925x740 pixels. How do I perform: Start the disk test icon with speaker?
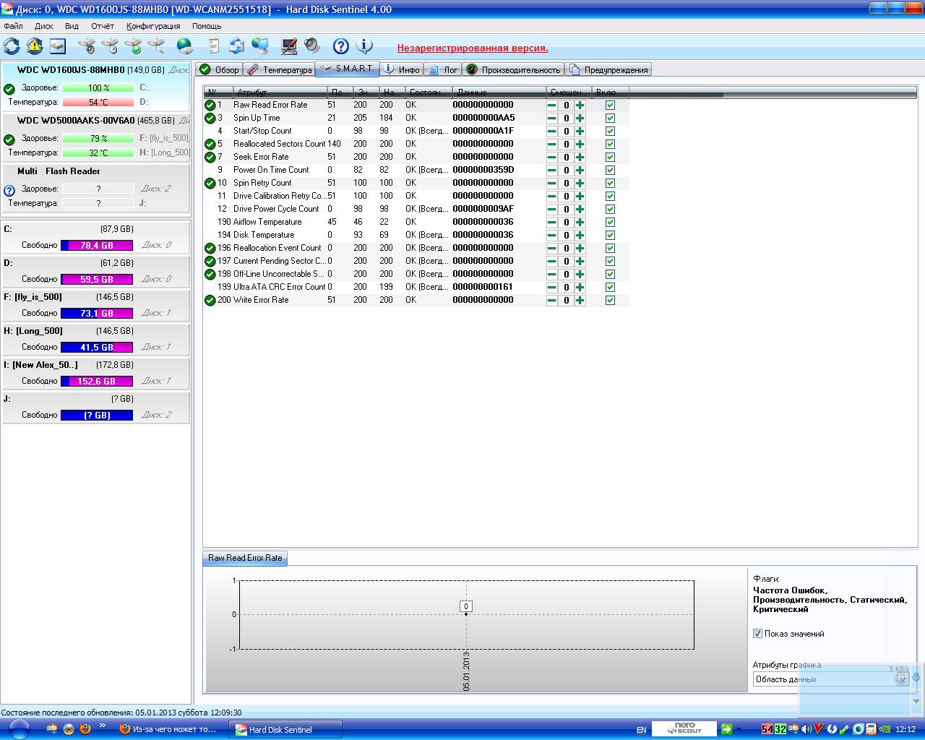tap(86, 46)
